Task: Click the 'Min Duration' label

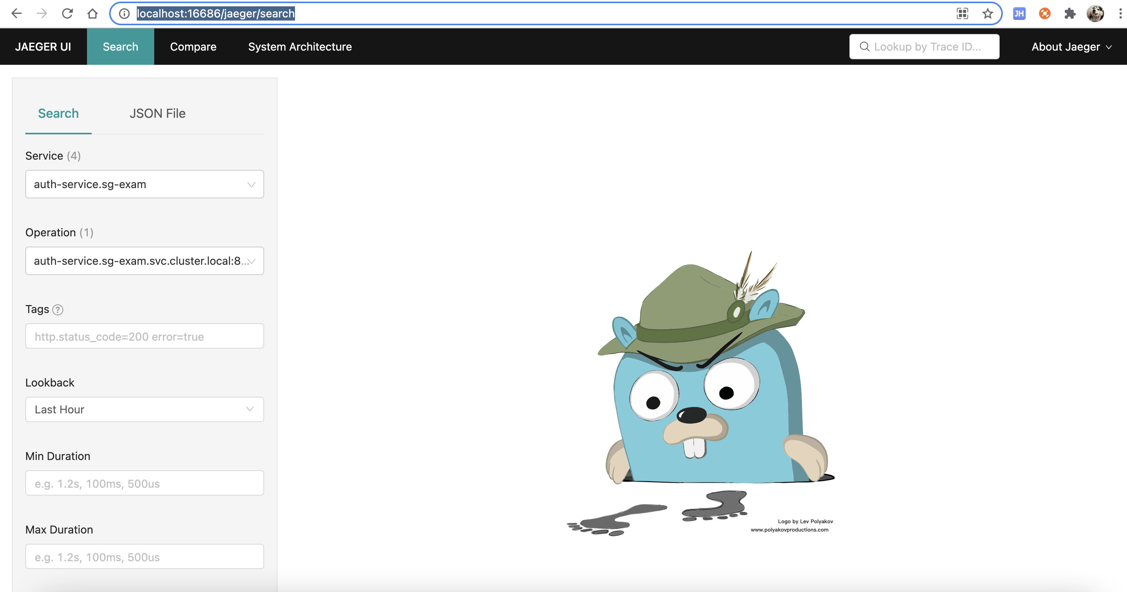Action: [x=58, y=456]
